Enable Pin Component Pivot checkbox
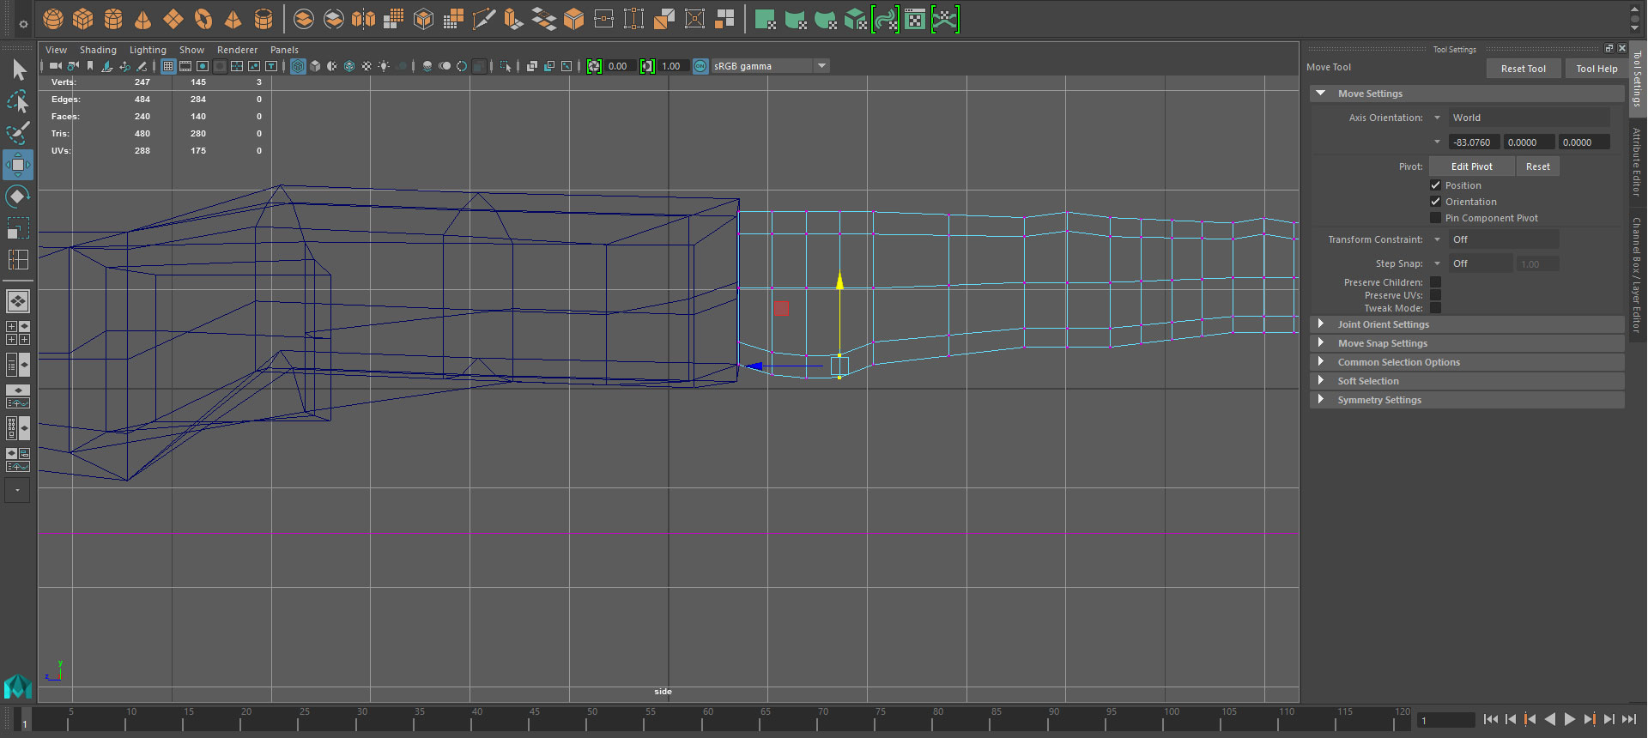The image size is (1648, 738). [1435, 218]
